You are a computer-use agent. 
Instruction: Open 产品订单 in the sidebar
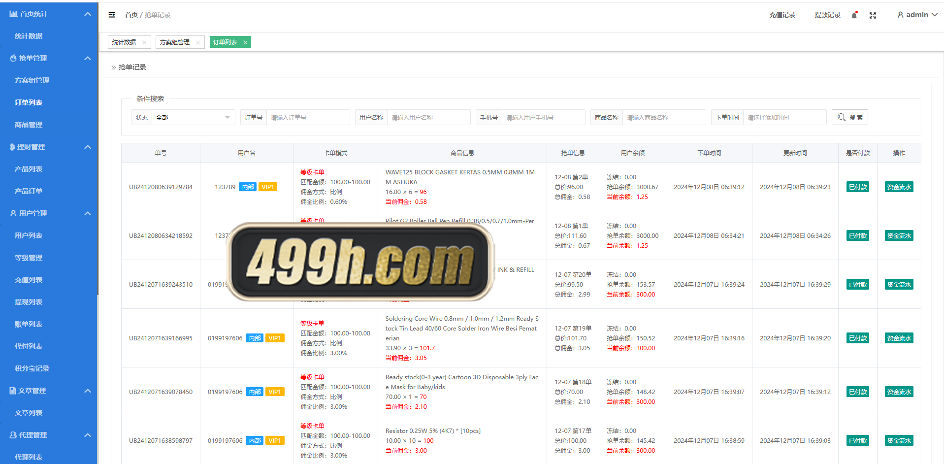point(29,191)
